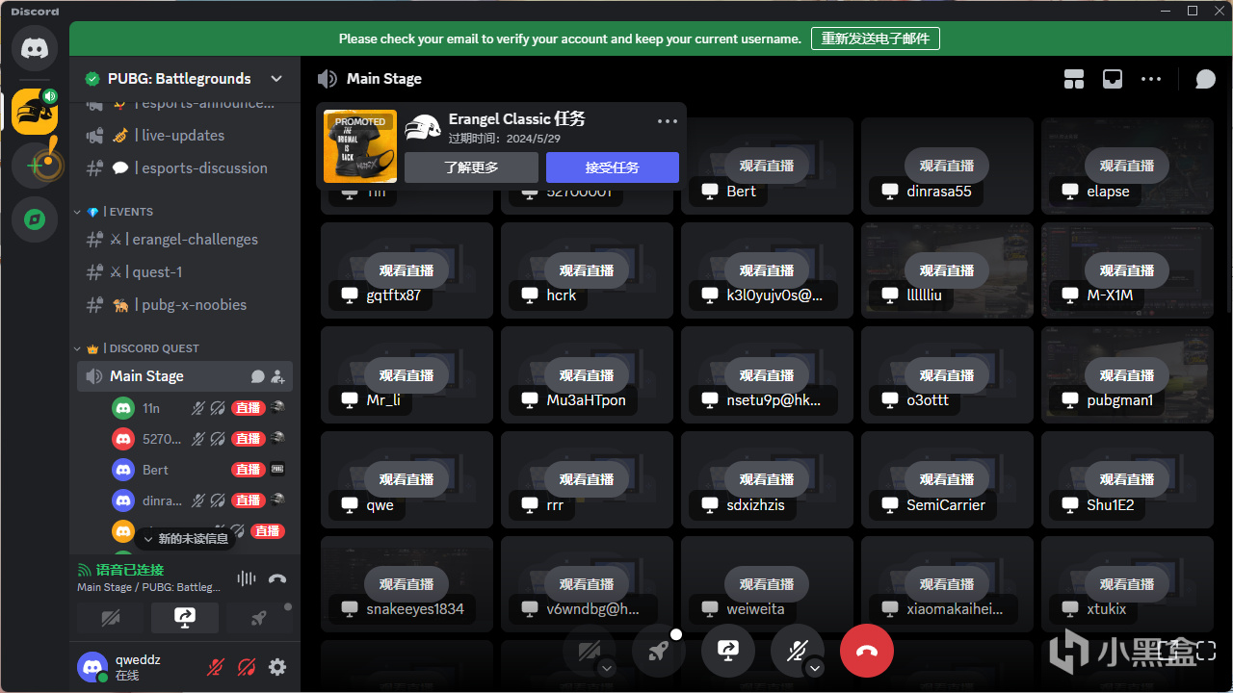The height and width of the screenshot is (693, 1233).
Task: Watch weiweita's stream
Action: 767,584
